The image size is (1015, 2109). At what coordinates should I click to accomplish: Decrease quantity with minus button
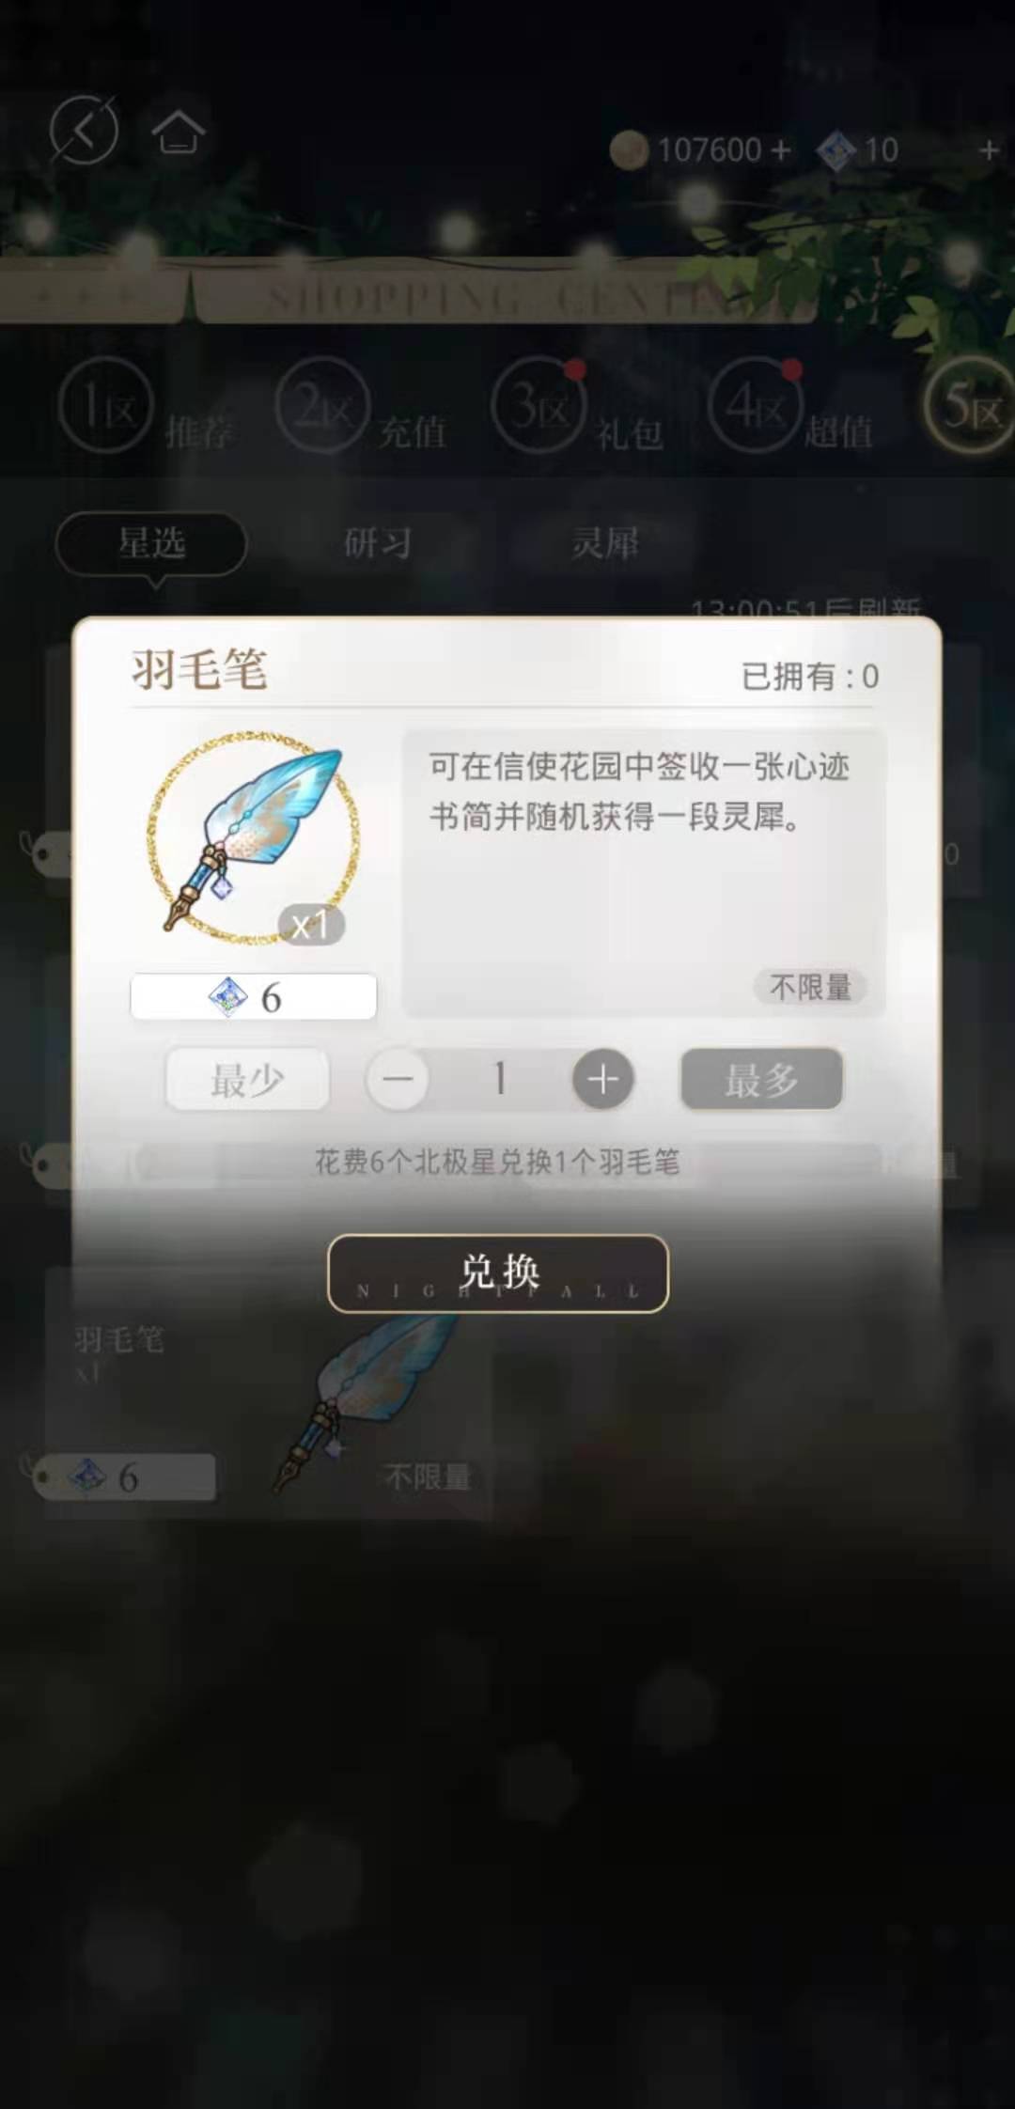coord(398,1079)
